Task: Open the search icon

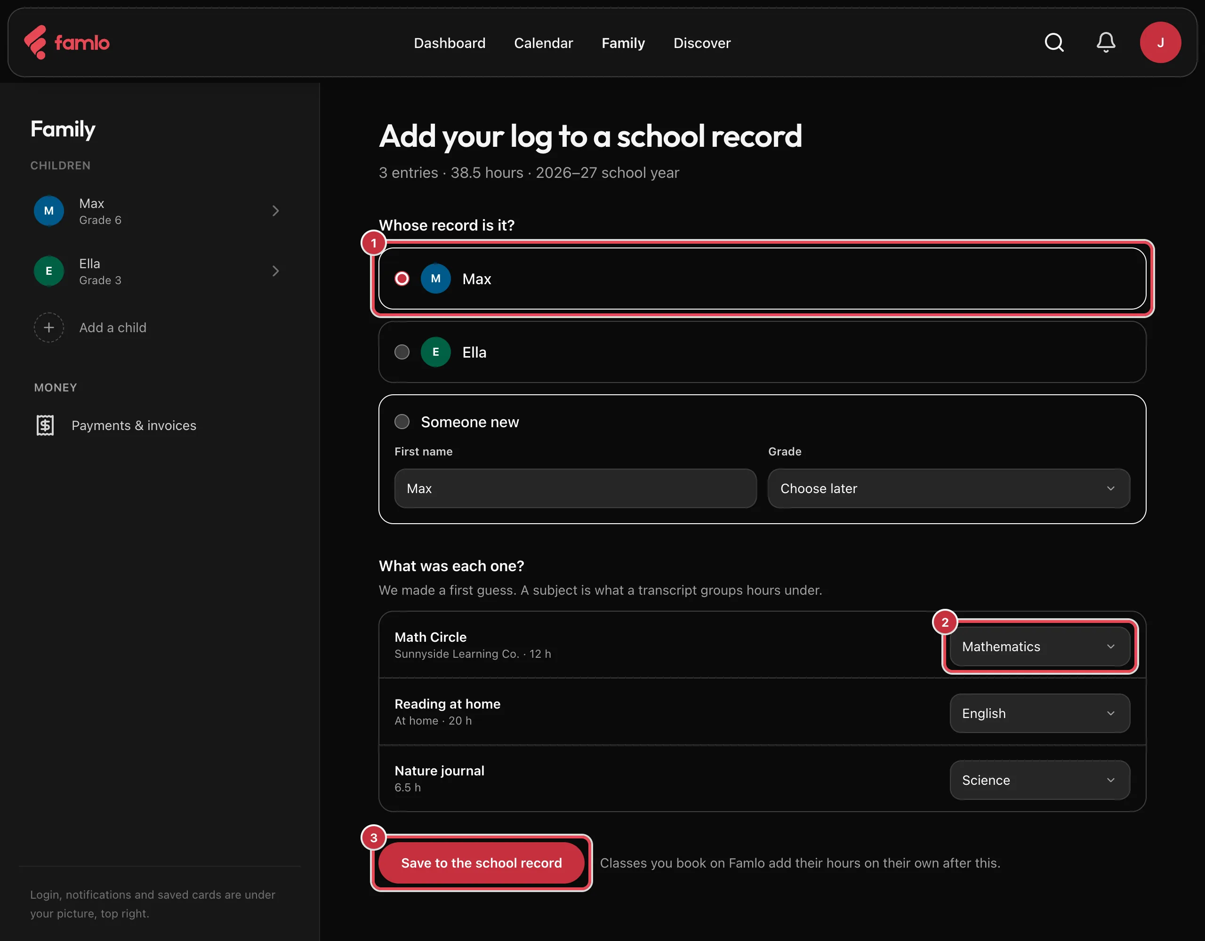Action: click(1054, 42)
